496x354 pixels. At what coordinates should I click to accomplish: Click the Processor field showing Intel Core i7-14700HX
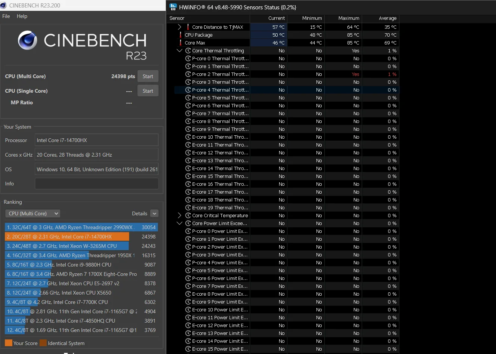97,140
